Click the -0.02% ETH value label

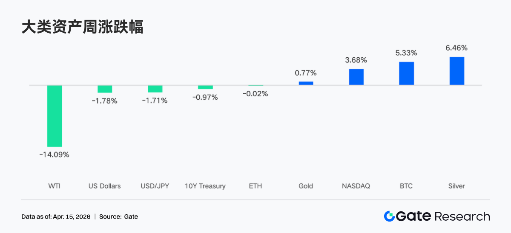(255, 94)
